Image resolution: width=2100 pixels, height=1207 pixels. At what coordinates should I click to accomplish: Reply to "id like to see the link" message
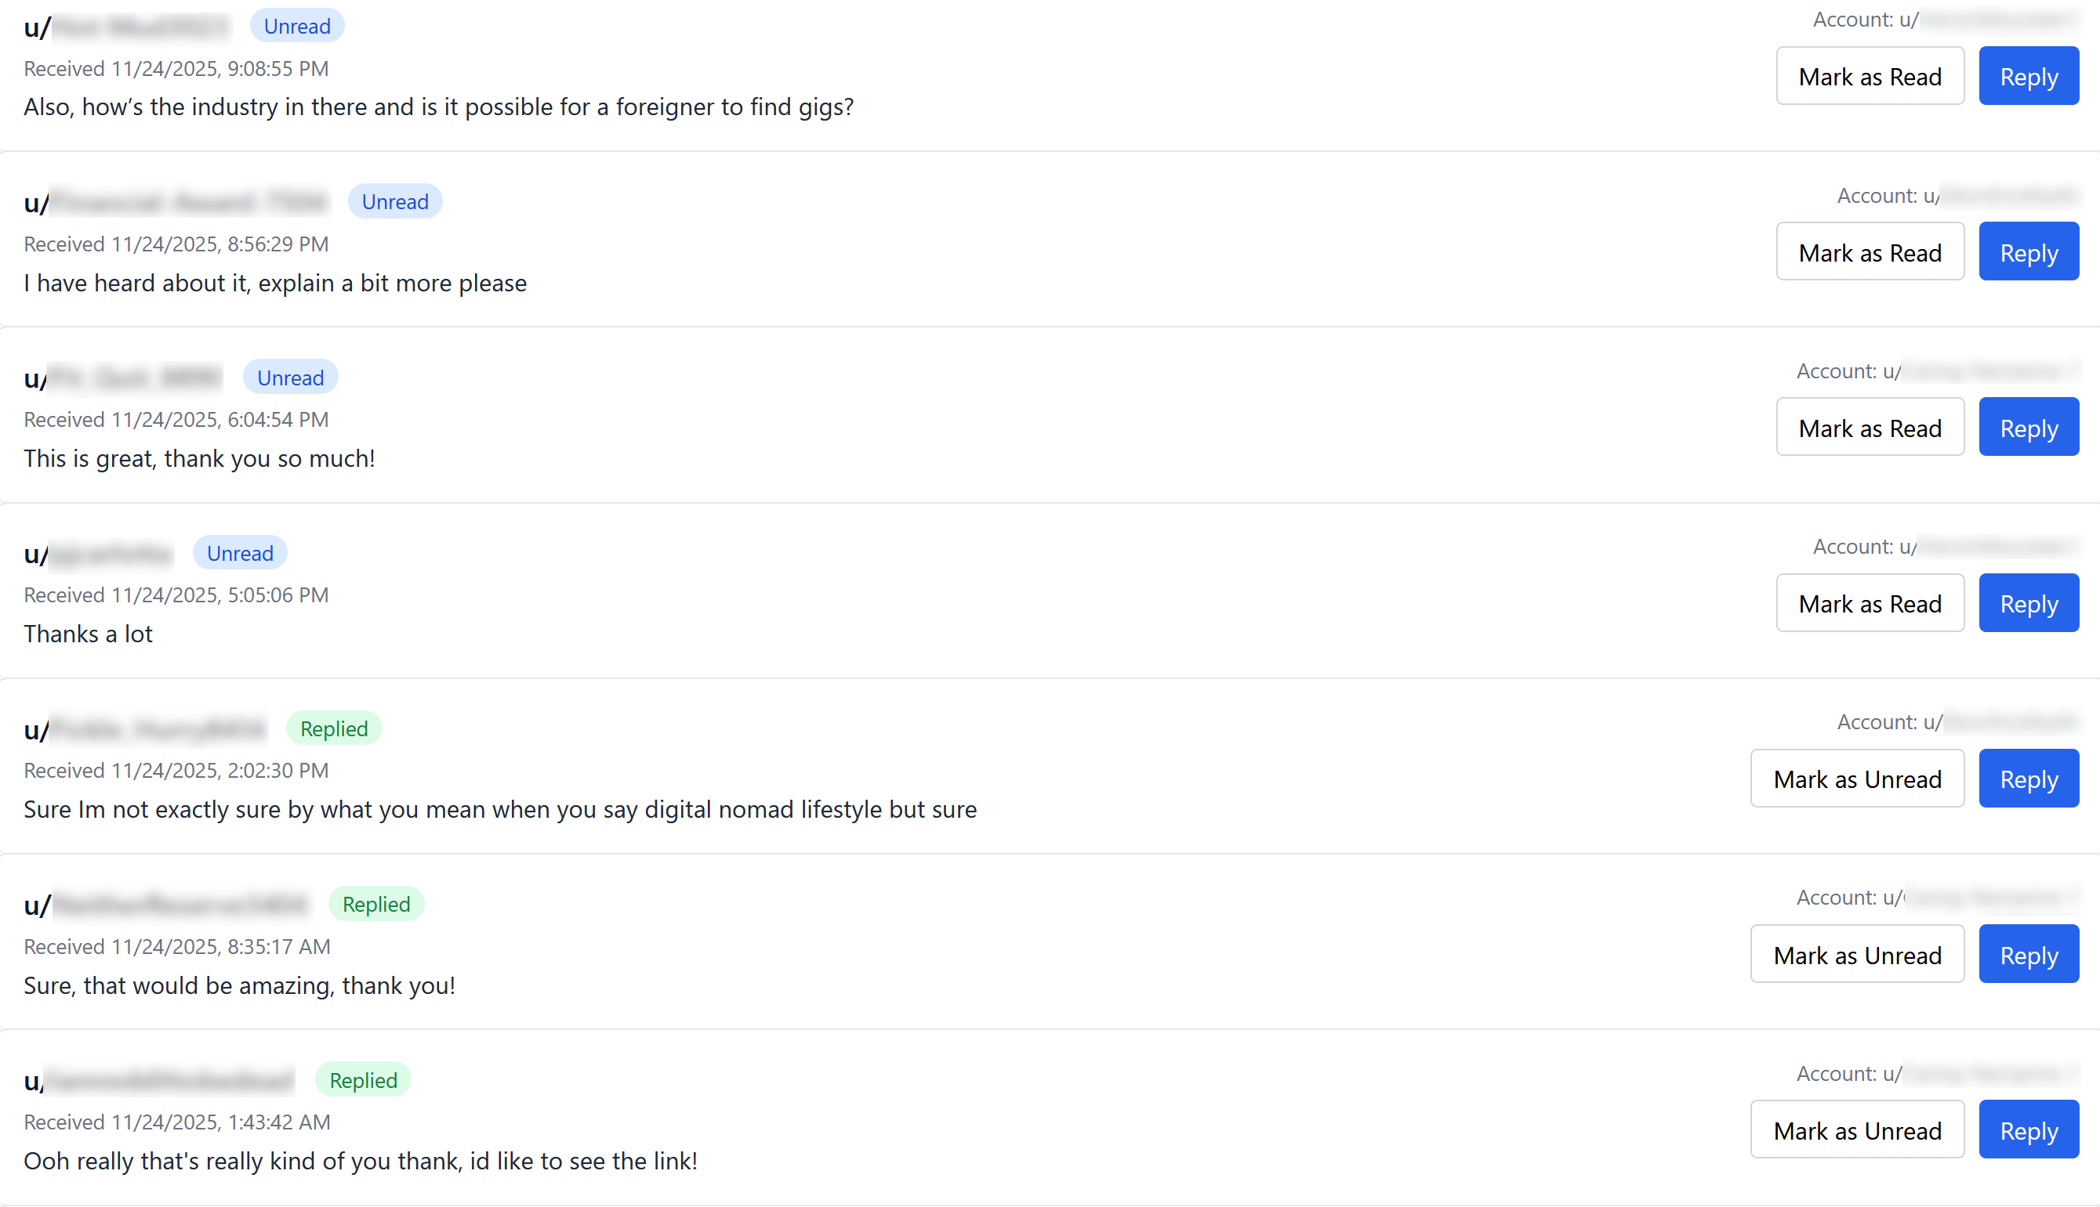[x=2028, y=1131]
